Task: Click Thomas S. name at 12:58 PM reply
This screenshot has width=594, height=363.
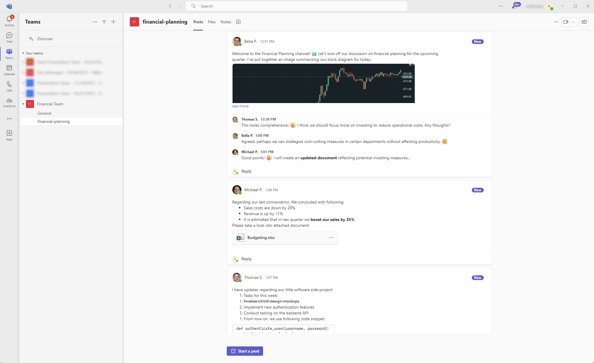Action: pos(250,119)
